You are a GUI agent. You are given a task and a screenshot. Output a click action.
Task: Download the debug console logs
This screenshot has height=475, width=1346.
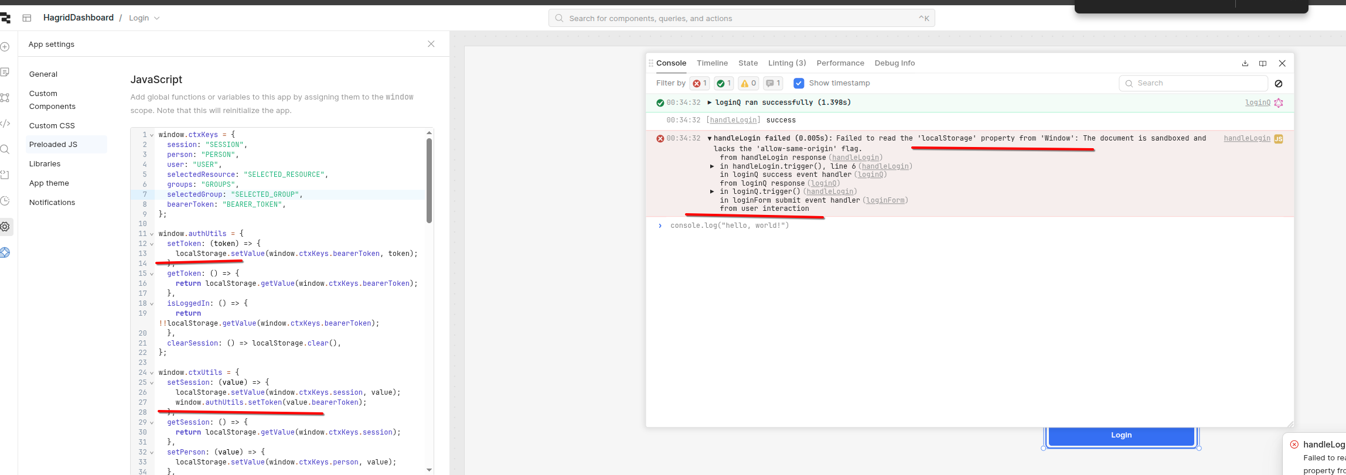[x=1245, y=63]
